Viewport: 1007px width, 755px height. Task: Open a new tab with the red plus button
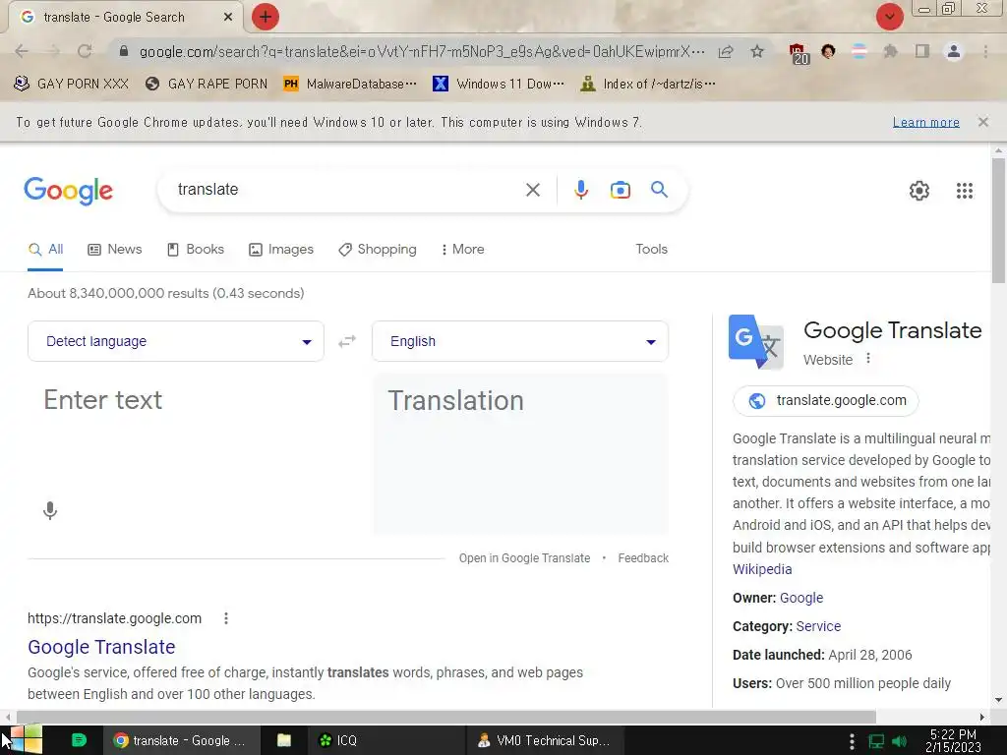[266, 17]
